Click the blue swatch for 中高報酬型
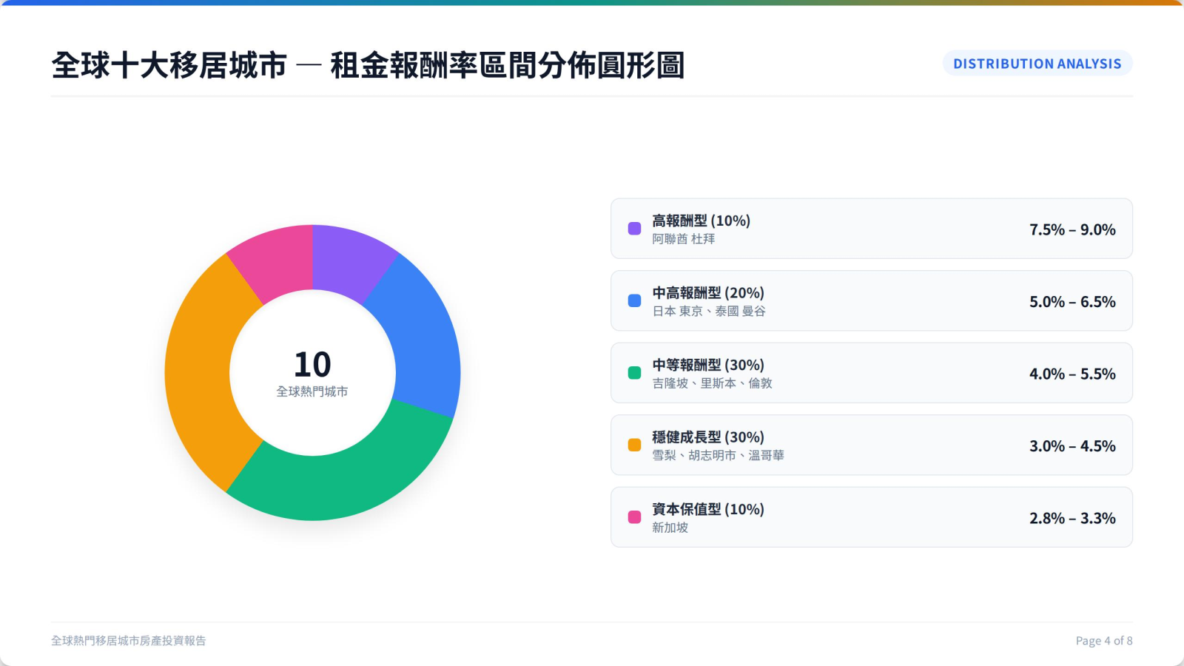The height and width of the screenshot is (666, 1184). [634, 300]
